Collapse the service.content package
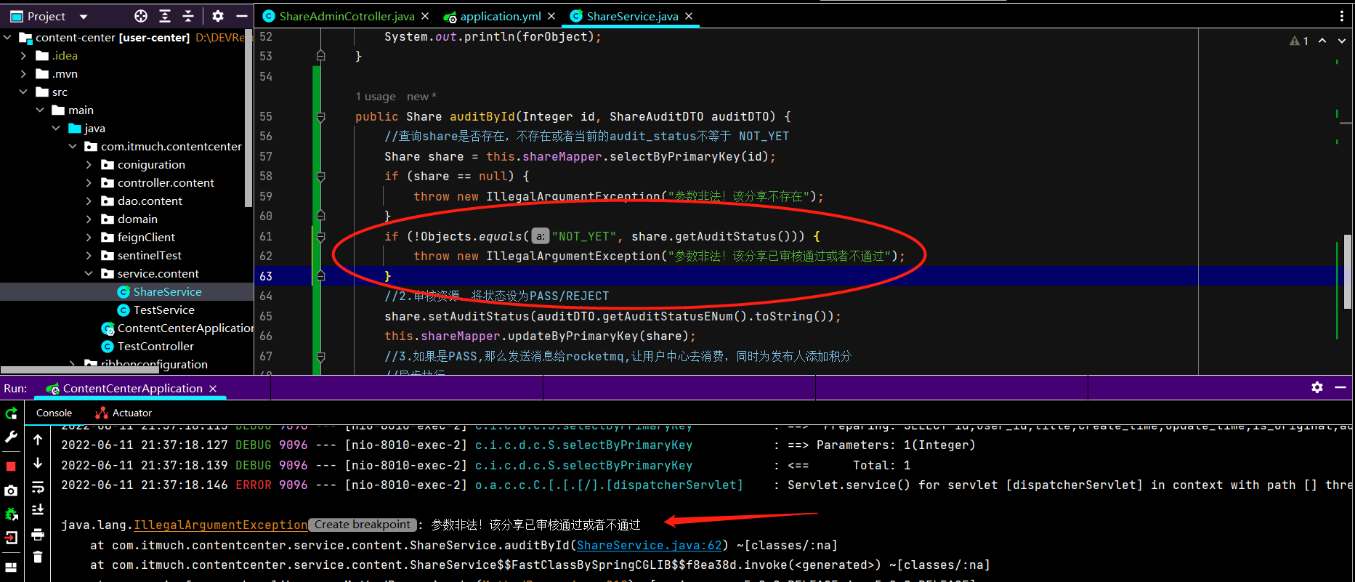Viewport: 1355px width, 582px height. pyautogui.click(x=89, y=273)
